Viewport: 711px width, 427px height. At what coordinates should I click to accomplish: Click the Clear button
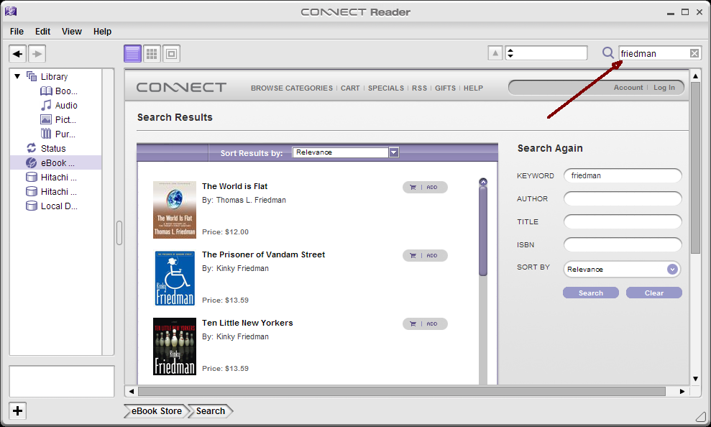[x=654, y=293]
